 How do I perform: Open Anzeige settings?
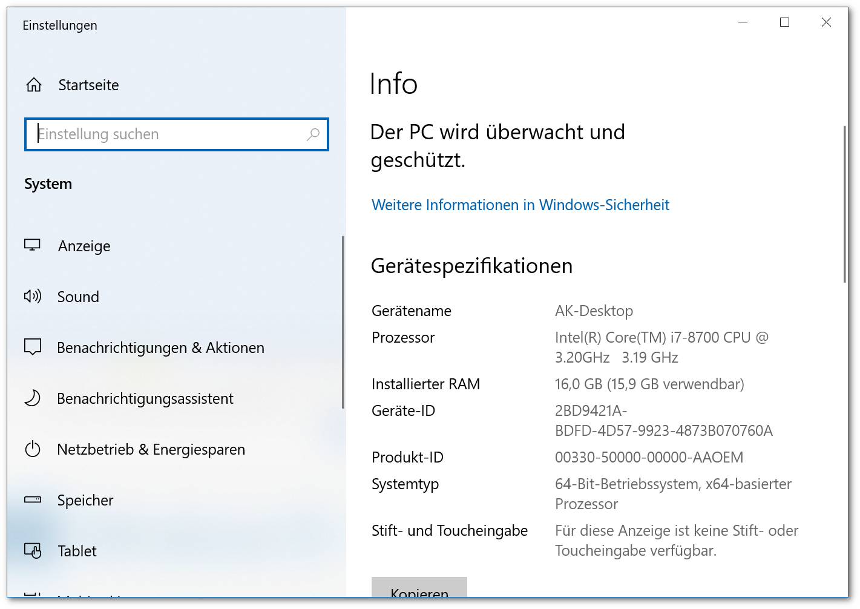pyautogui.click(x=84, y=246)
